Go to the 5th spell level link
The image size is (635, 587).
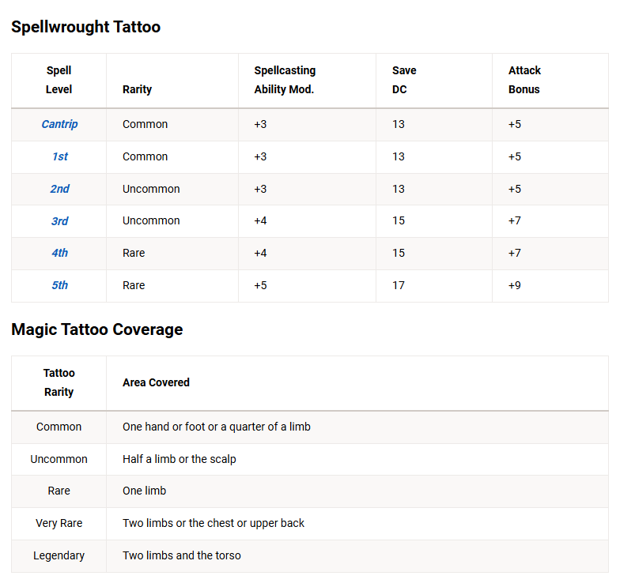point(59,285)
